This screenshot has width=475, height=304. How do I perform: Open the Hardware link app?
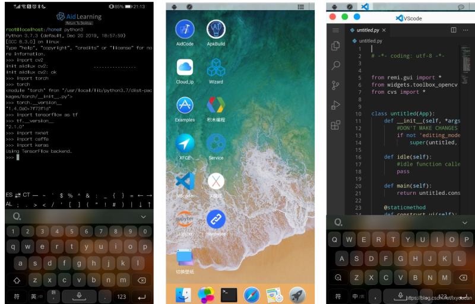(216, 219)
